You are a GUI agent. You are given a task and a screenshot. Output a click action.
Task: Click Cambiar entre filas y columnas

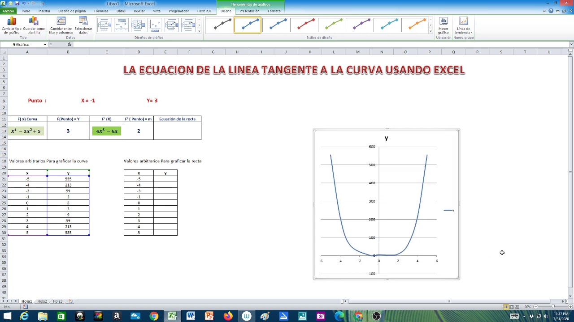(x=61, y=25)
